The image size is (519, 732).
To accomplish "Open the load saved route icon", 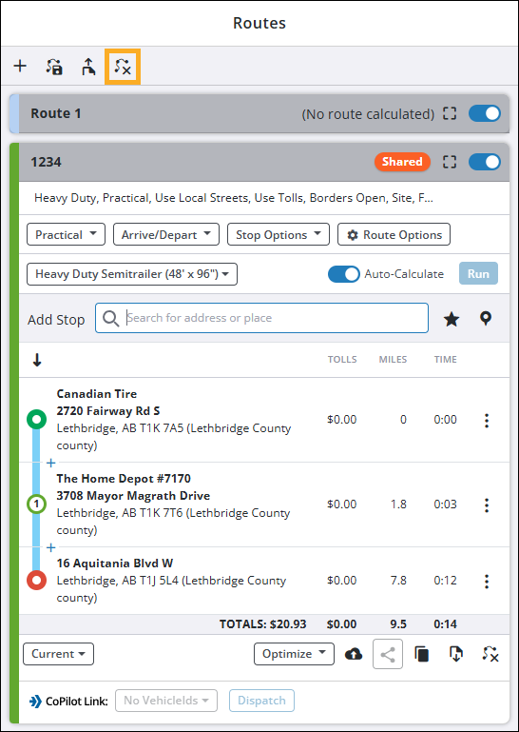I will [x=54, y=67].
